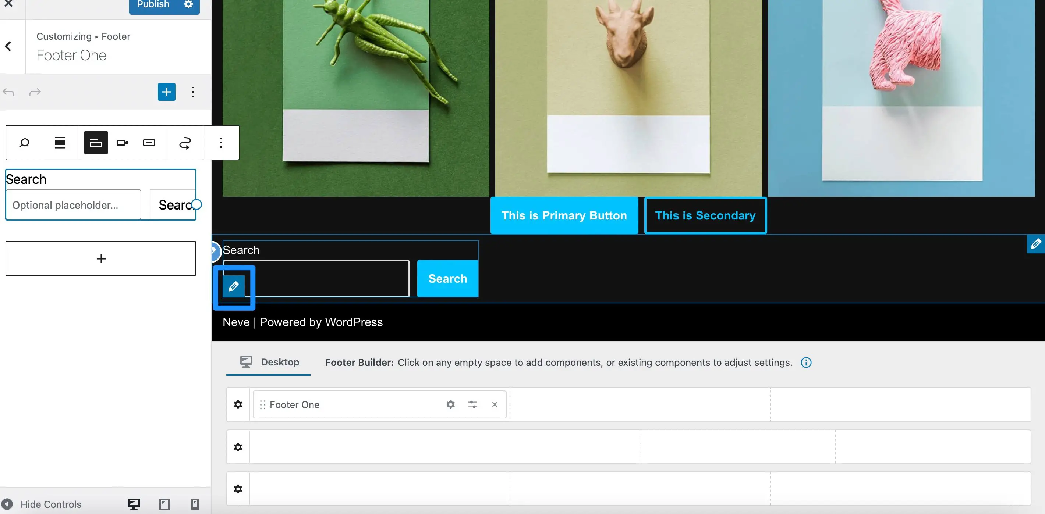Click the Optional placeholder input field
The image size is (1045, 514).
click(x=73, y=204)
